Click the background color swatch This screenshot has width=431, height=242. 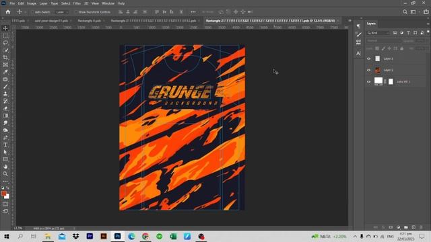[x=7, y=197]
